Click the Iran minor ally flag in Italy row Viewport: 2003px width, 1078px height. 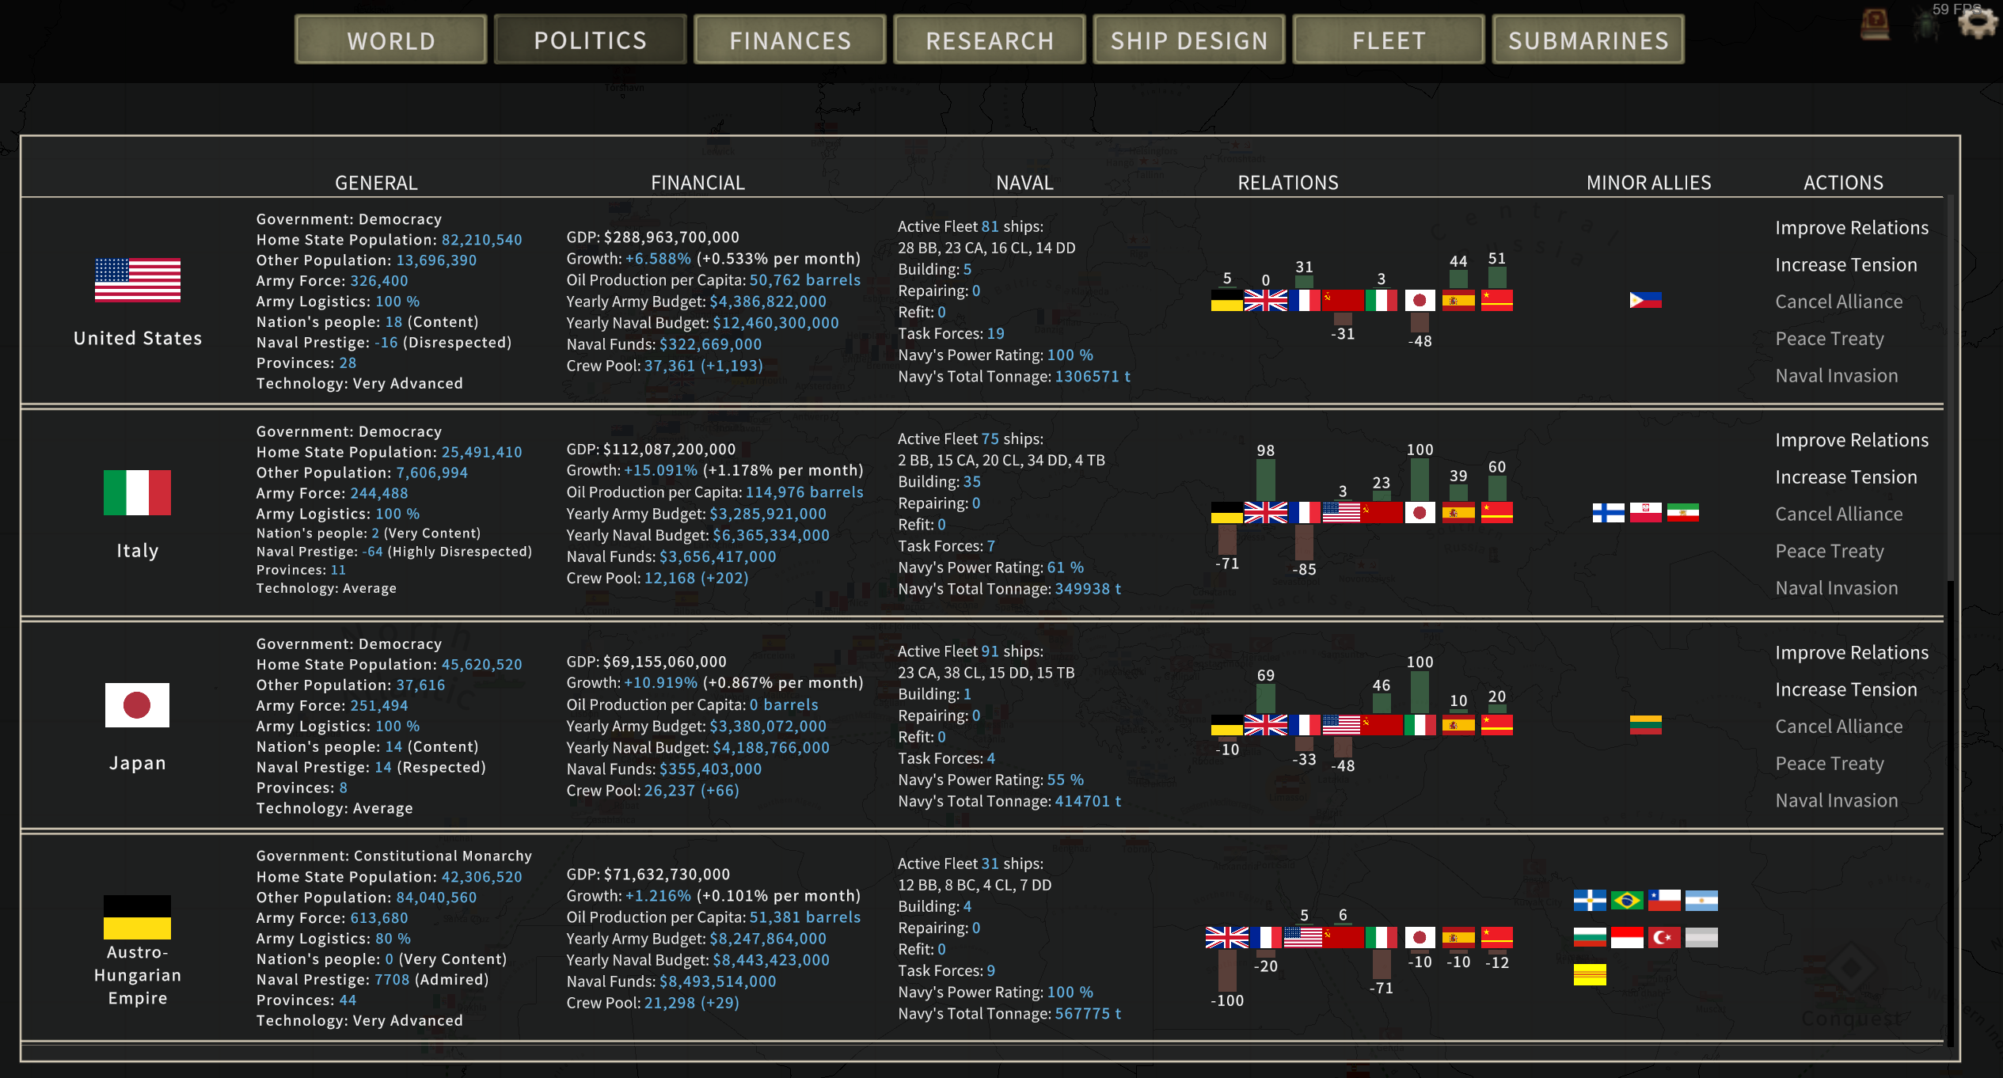point(1683,512)
